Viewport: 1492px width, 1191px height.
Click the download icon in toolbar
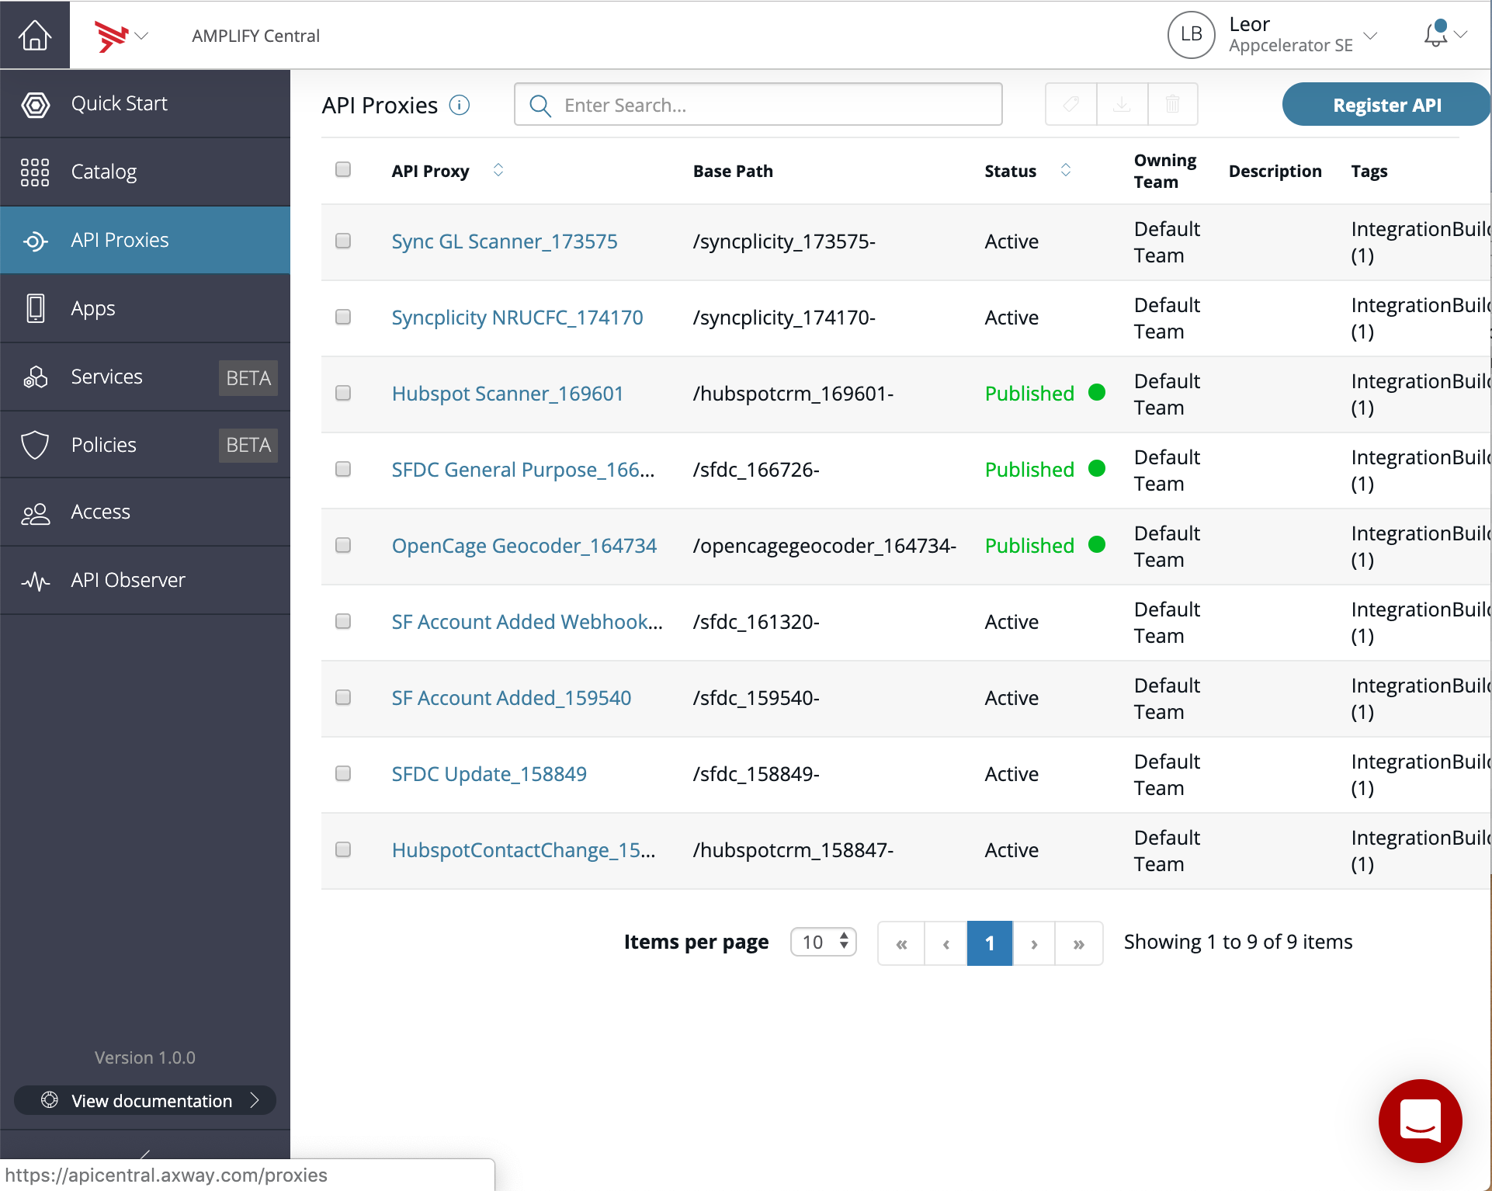click(1122, 104)
